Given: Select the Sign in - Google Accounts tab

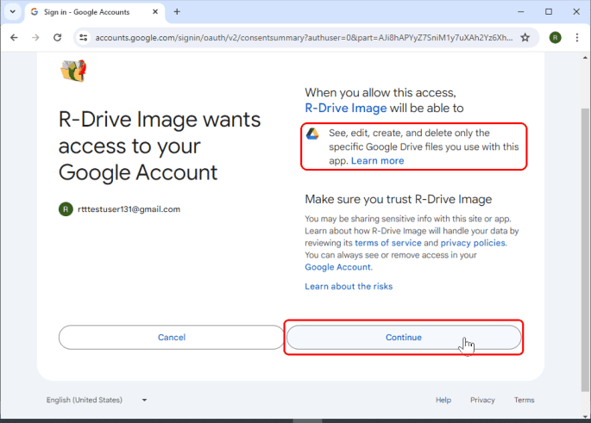Looking at the screenshot, I should point(94,12).
